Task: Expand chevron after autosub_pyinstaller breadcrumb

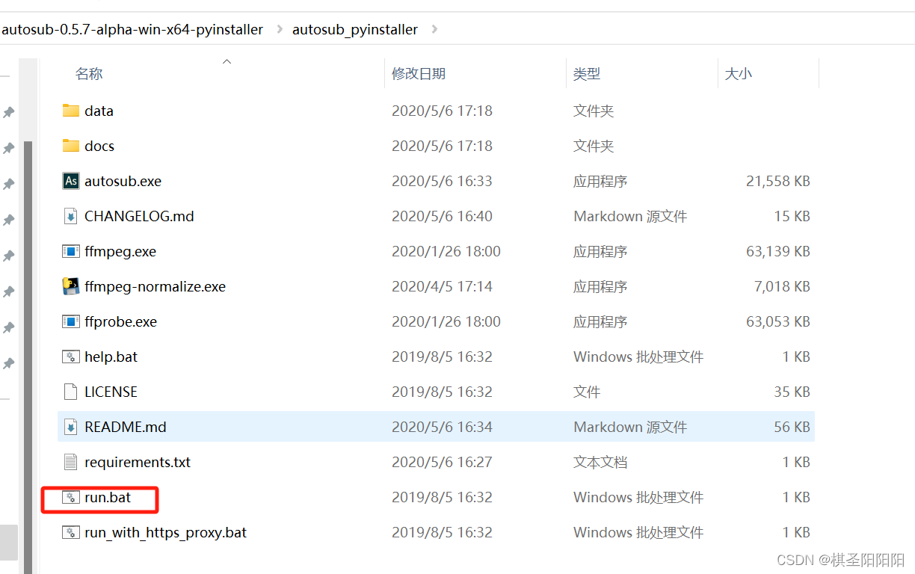Action: click(x=434, y=30)
